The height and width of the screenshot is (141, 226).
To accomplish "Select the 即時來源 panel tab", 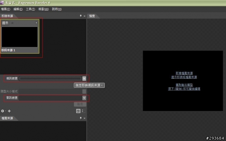I will coord(7,16).
